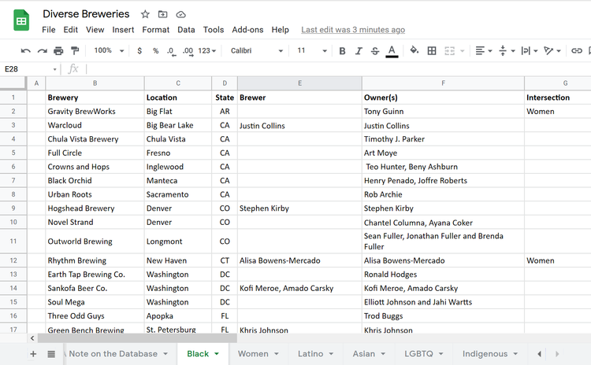Open the View menu

click(95, 30)
